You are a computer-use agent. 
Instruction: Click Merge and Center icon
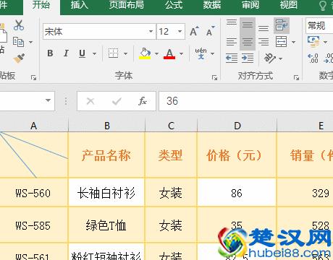pyautogui.click(x=282, y=42)
